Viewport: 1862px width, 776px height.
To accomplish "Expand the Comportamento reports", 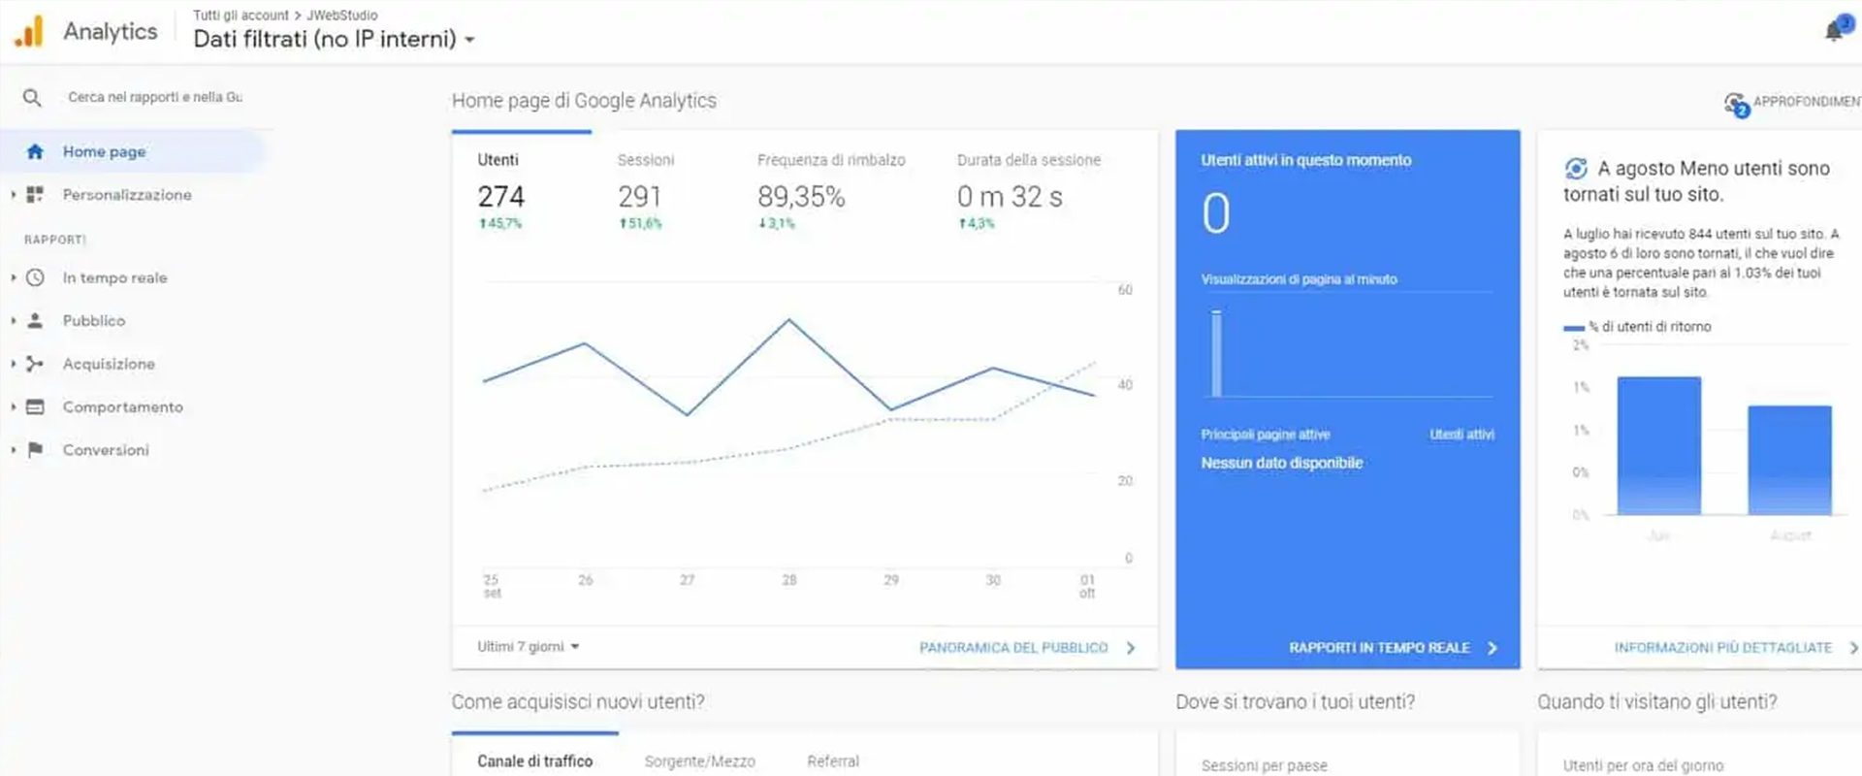I will tap(14, 406).
